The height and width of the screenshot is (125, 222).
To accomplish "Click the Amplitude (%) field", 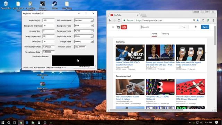I will coord(49,20).
